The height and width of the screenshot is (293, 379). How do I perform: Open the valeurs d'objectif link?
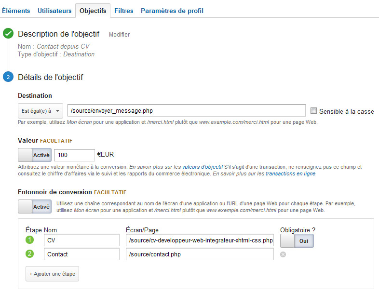point(203,167)
